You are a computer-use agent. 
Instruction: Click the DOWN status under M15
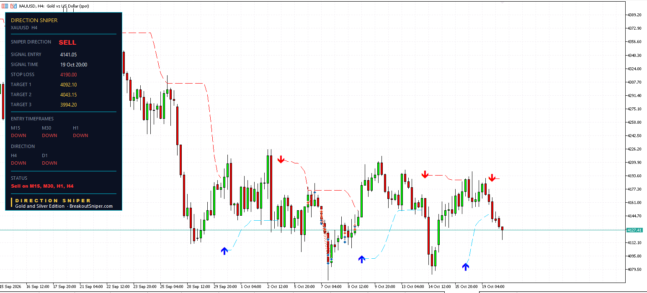tap(18, 135)
